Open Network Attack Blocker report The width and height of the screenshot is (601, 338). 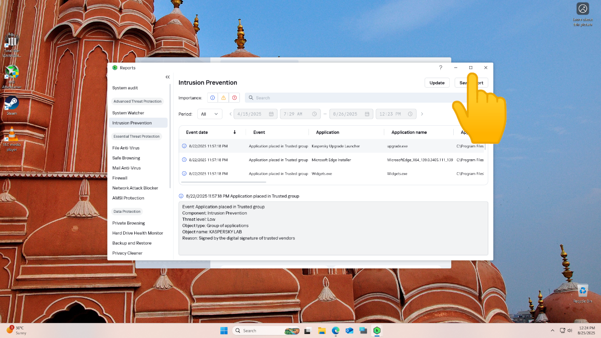(135, 188)
